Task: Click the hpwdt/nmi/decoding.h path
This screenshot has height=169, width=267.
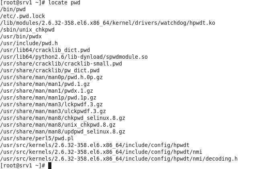Action: (x=119, y=159)
